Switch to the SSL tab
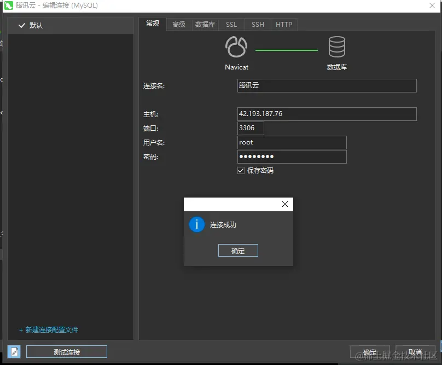 [x=231, y=25]
